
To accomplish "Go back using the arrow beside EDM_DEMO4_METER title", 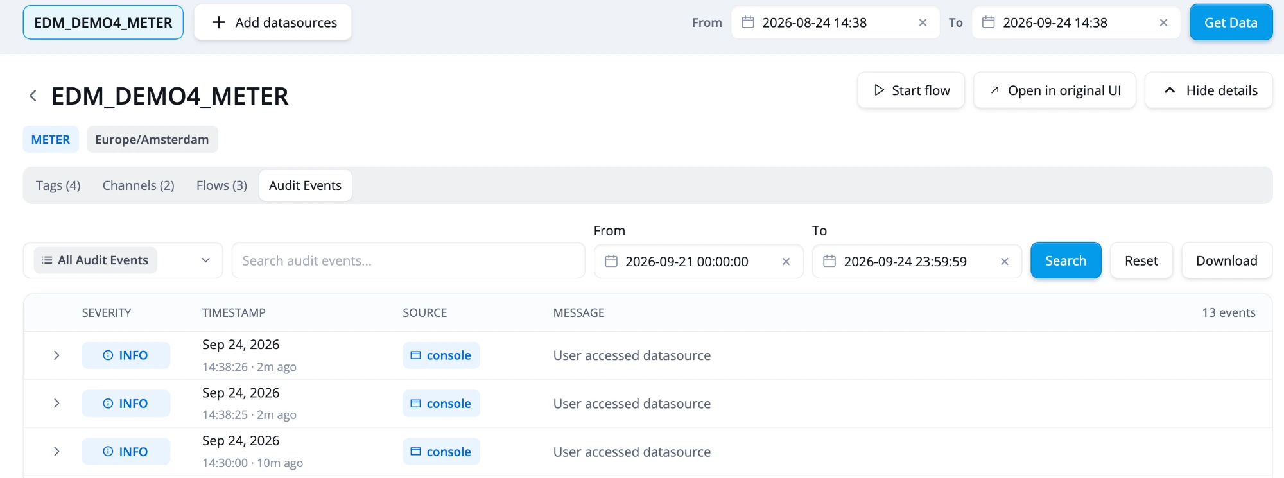I will click(x=33, y=96).
